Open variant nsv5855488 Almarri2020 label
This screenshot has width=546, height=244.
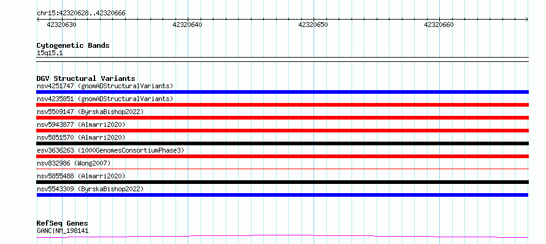tap(81, 176)
